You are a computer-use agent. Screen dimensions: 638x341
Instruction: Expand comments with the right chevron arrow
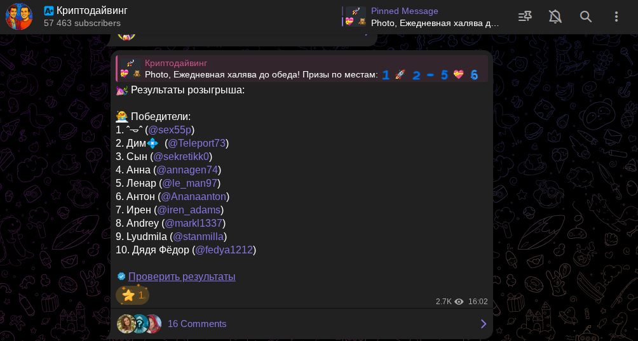[484, 324]
